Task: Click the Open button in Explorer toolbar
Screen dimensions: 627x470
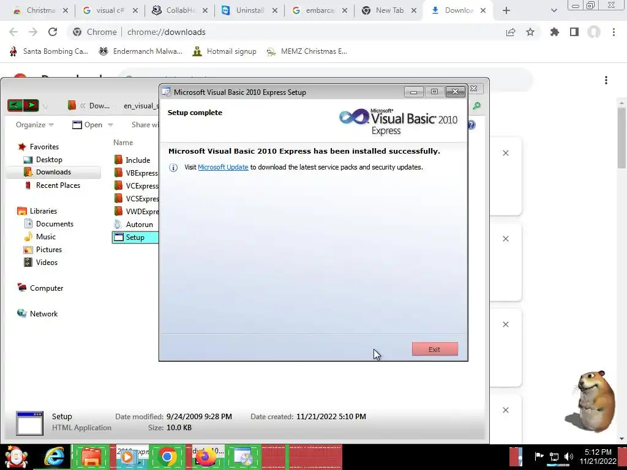Action: pos(87,125)
